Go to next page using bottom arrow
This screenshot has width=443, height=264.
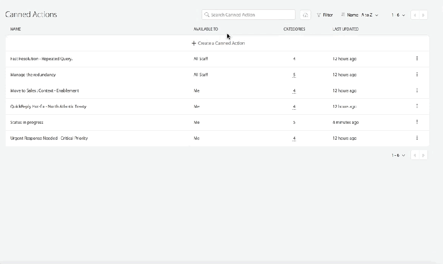424,155
